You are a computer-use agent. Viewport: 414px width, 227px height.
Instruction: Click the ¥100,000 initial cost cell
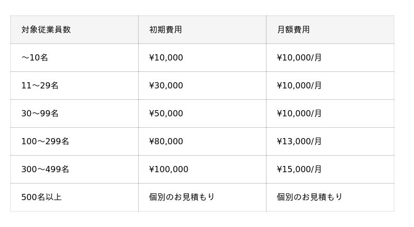pyautogui.click(x=169, y=169)
